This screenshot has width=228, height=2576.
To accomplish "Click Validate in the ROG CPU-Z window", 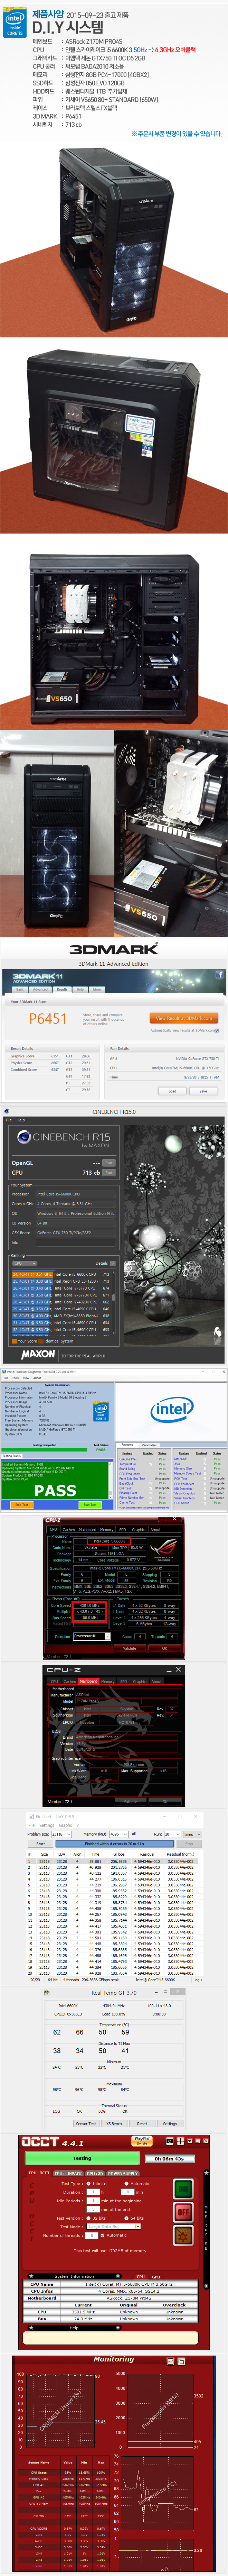I will click(129, 1648).
